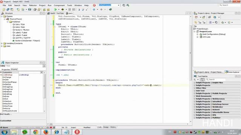This screenshot has width=241, height=135.
Task: Click the red record macro button in status bar
Action: pyautogui.click(x=51, y=127)
